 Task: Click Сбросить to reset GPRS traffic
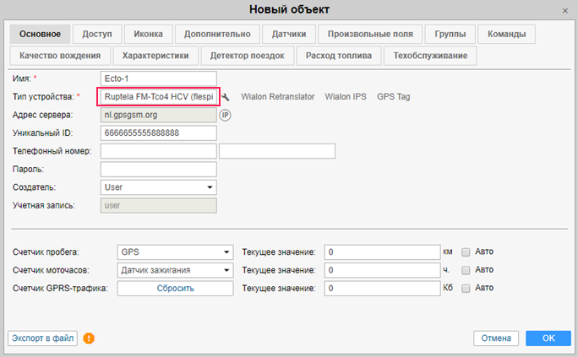click(x=175, y=288)
